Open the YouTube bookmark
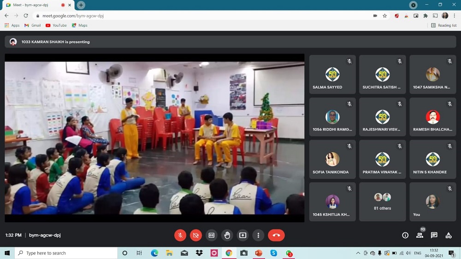461x259 pixels. click(56, 25)
